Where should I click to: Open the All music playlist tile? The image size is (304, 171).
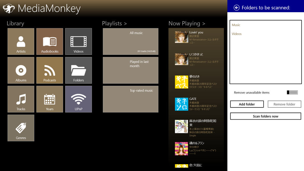click(131, 42)
